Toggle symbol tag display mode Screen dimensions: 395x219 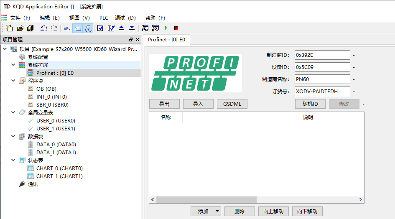click(x=78, y=28)
